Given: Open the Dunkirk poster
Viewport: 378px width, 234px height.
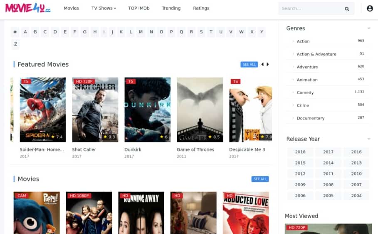Looking at the screenshot, I should 148,110.
